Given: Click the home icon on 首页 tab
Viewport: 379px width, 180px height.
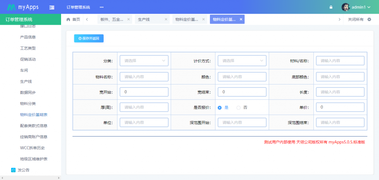Looking at the screenshot, I should pyautogui.click(x=68, y=20).
